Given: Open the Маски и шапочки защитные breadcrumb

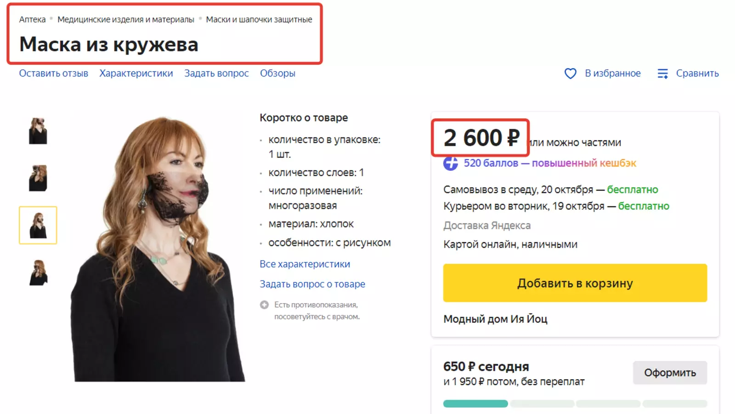Looking at the screenshot, I should [x=259, y=20].
